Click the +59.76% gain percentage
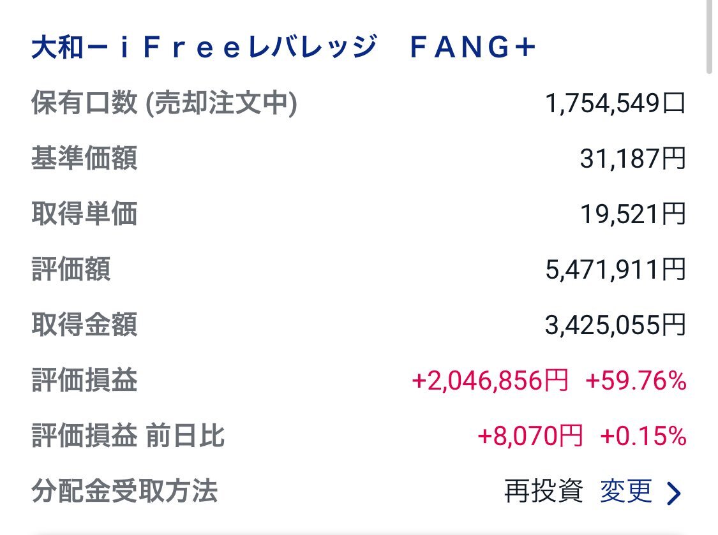718x535 pixels. (636, 381)
